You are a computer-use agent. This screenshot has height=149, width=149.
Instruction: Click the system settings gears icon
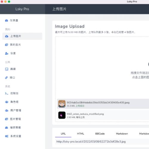(7, 136)
